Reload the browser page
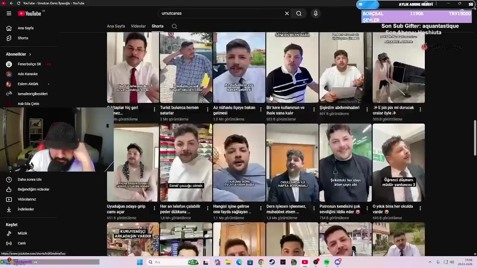Image resolution: width=477 pixels, height=268 pixels. click(x=19, y=3)
